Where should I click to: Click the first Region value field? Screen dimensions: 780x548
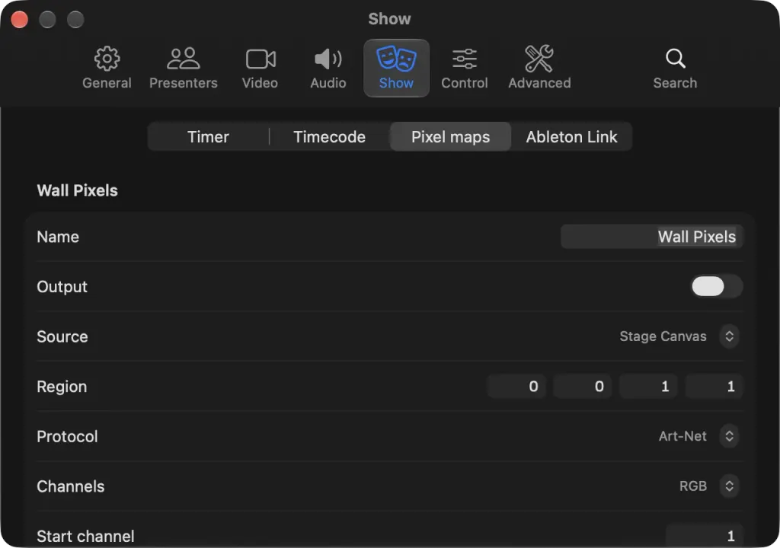click(x=517, y=387)
